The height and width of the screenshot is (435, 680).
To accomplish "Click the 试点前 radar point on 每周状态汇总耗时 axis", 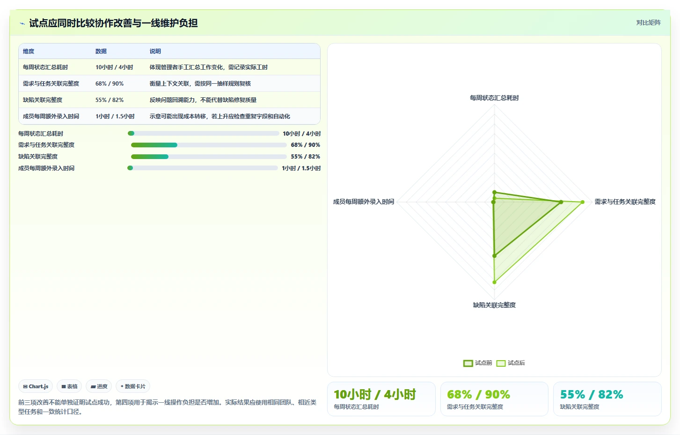I will click(494, 192).
